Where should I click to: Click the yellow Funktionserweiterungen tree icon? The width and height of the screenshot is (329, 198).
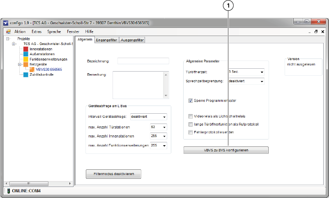(25, 59)
